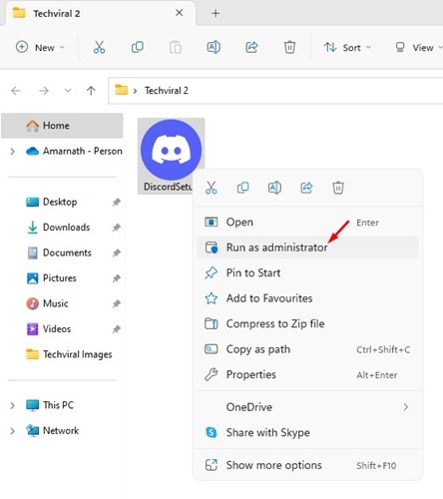Toggle the pin next to Music
The image size is (443, 499).
coord(116,303)
